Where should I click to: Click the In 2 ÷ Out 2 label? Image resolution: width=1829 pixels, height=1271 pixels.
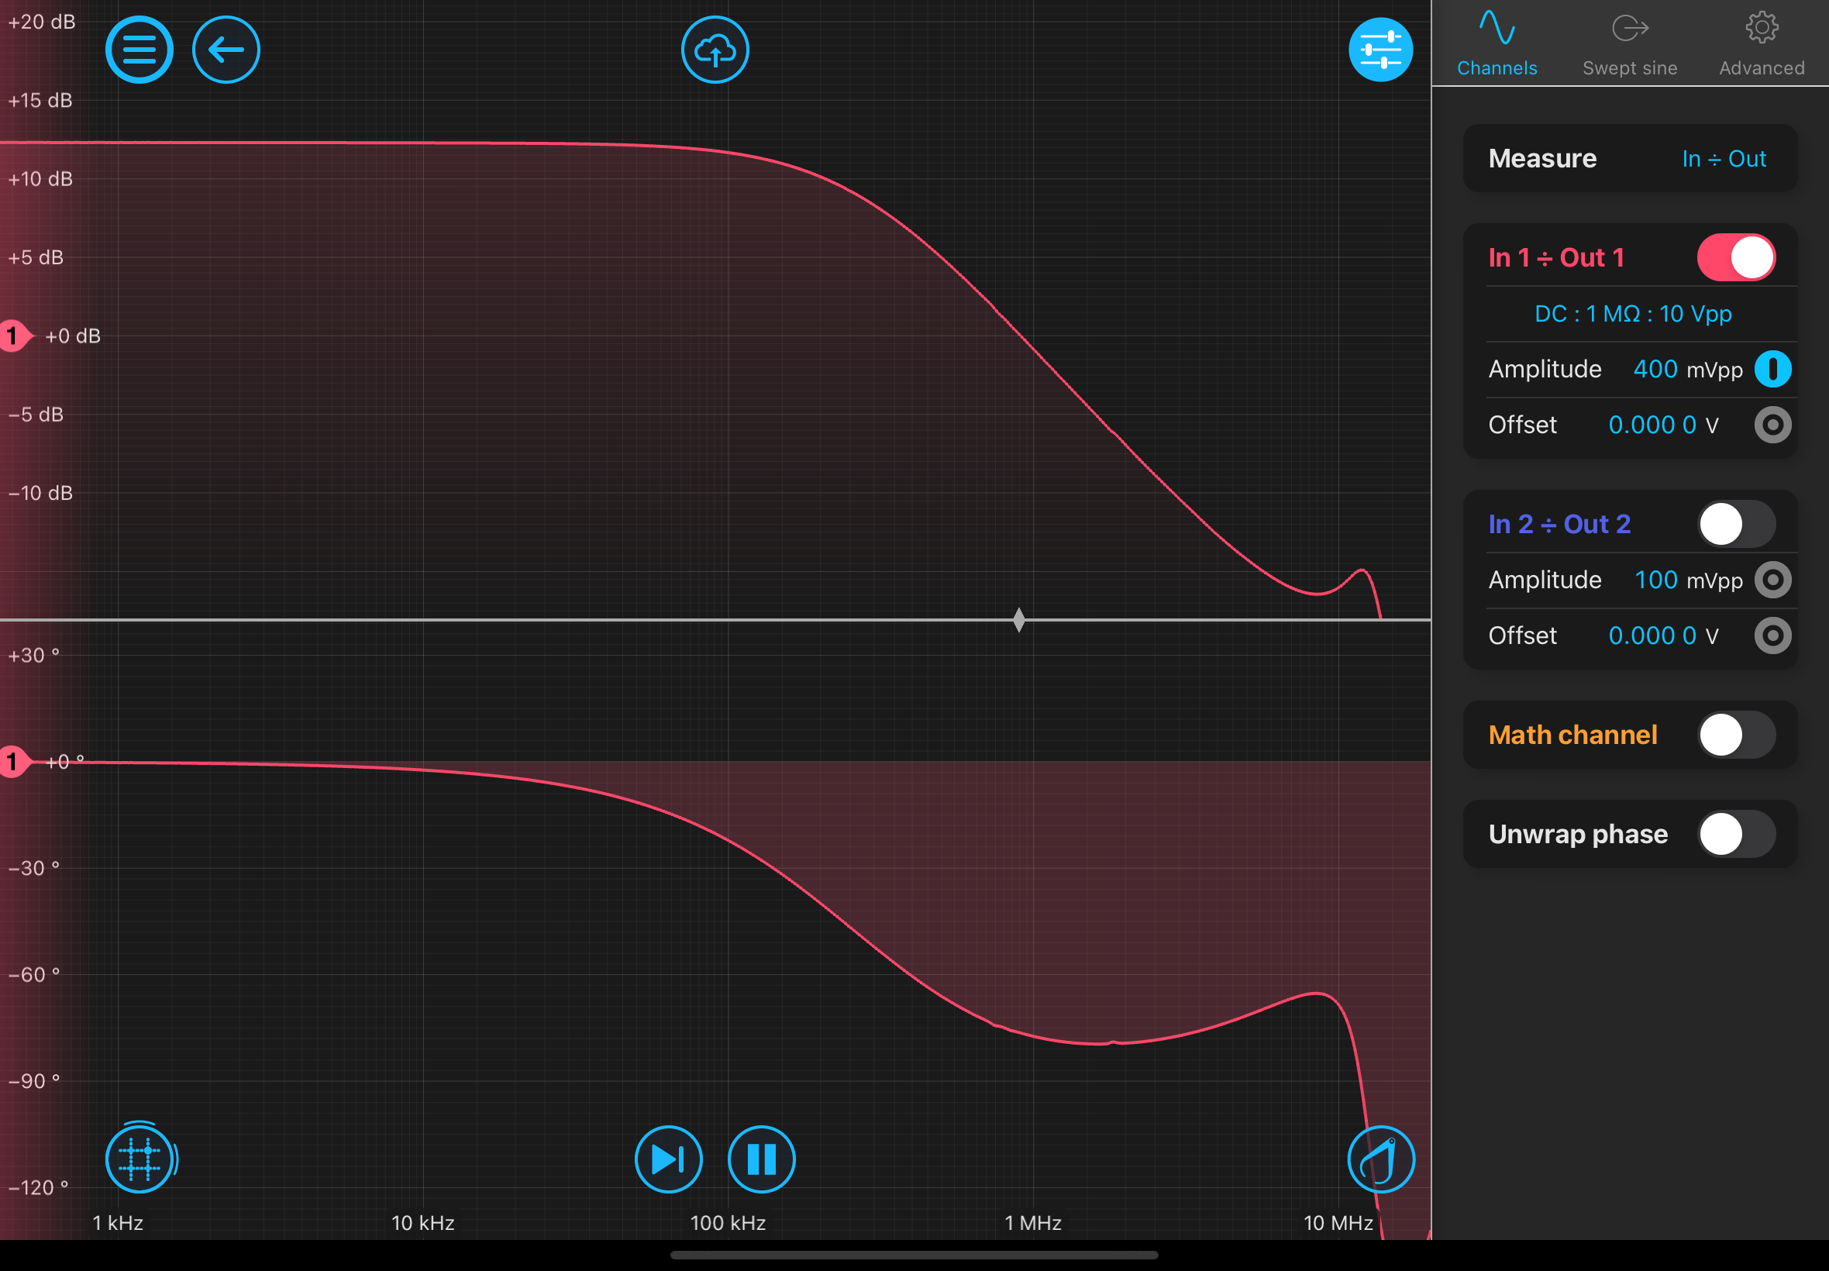click(1559, 524)
